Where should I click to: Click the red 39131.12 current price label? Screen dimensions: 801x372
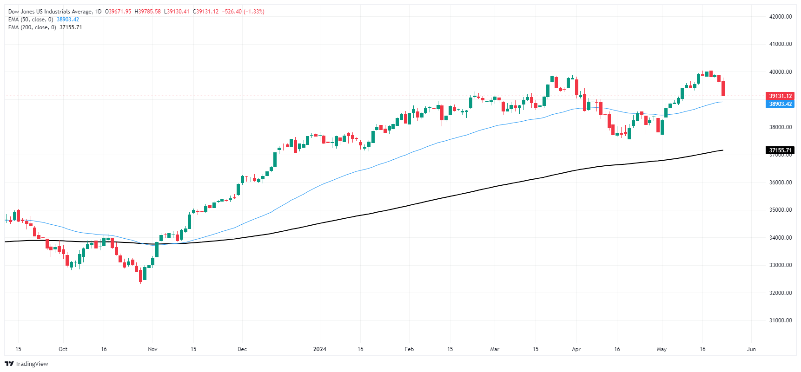(780, 96)
